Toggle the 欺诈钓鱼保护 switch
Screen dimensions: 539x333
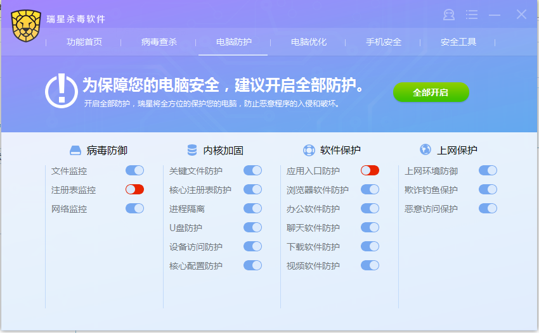coord(488,189)
